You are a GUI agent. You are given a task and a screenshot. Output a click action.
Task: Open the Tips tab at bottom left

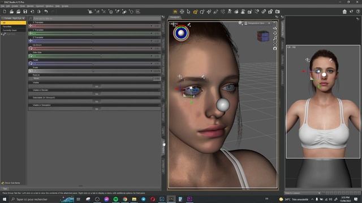5,188
